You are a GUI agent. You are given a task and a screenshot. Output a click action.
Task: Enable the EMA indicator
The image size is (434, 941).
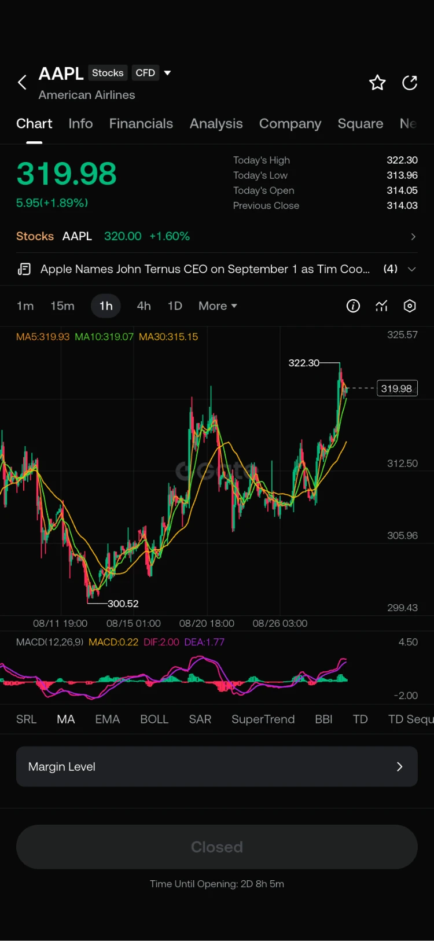click(108, 719)
